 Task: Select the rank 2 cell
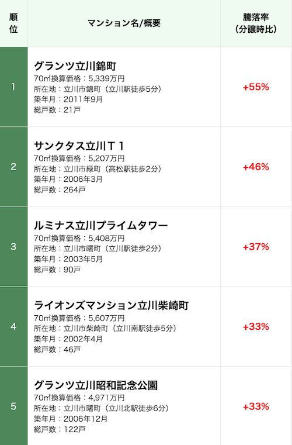13,167
